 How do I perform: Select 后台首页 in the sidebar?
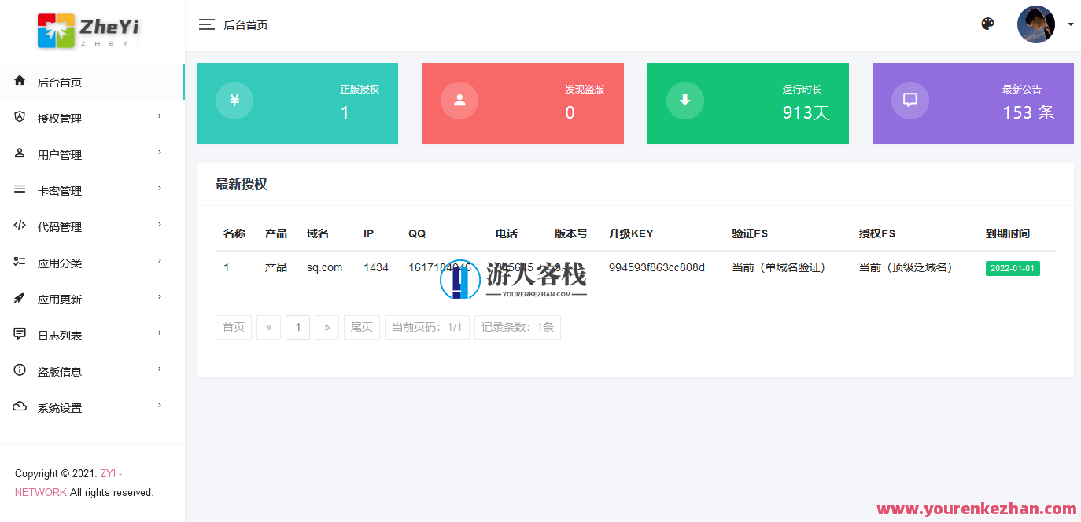tap(59, 81)
